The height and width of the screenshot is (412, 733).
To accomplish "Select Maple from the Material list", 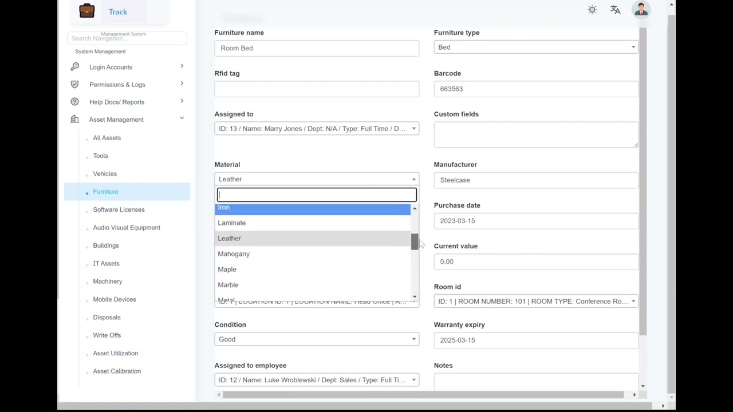I will click(x=313, y=269).
